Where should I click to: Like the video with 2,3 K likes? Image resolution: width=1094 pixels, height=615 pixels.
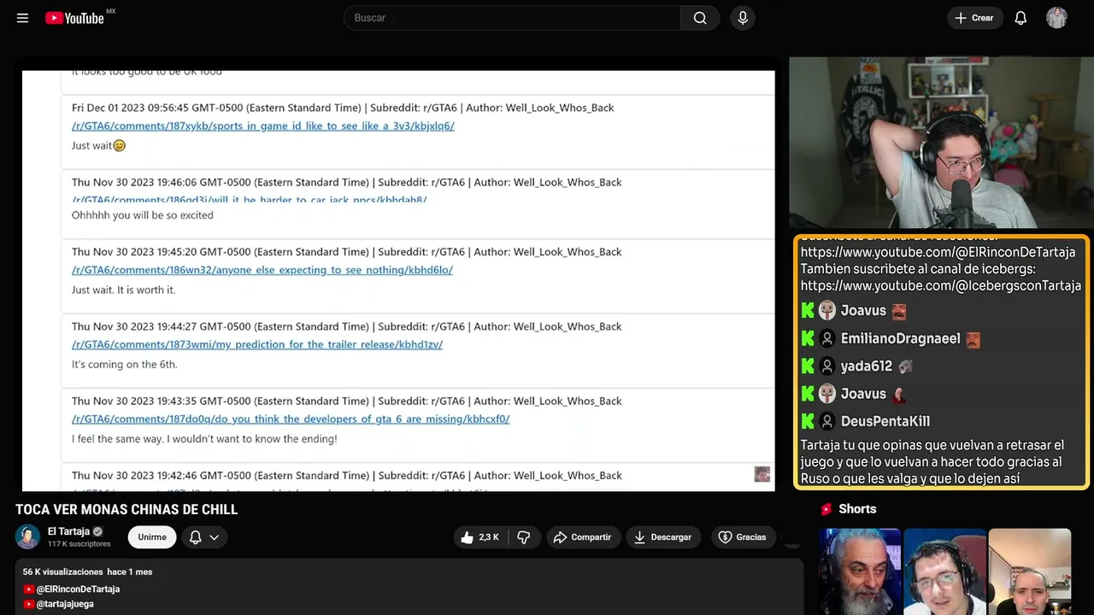click(479, 537)
